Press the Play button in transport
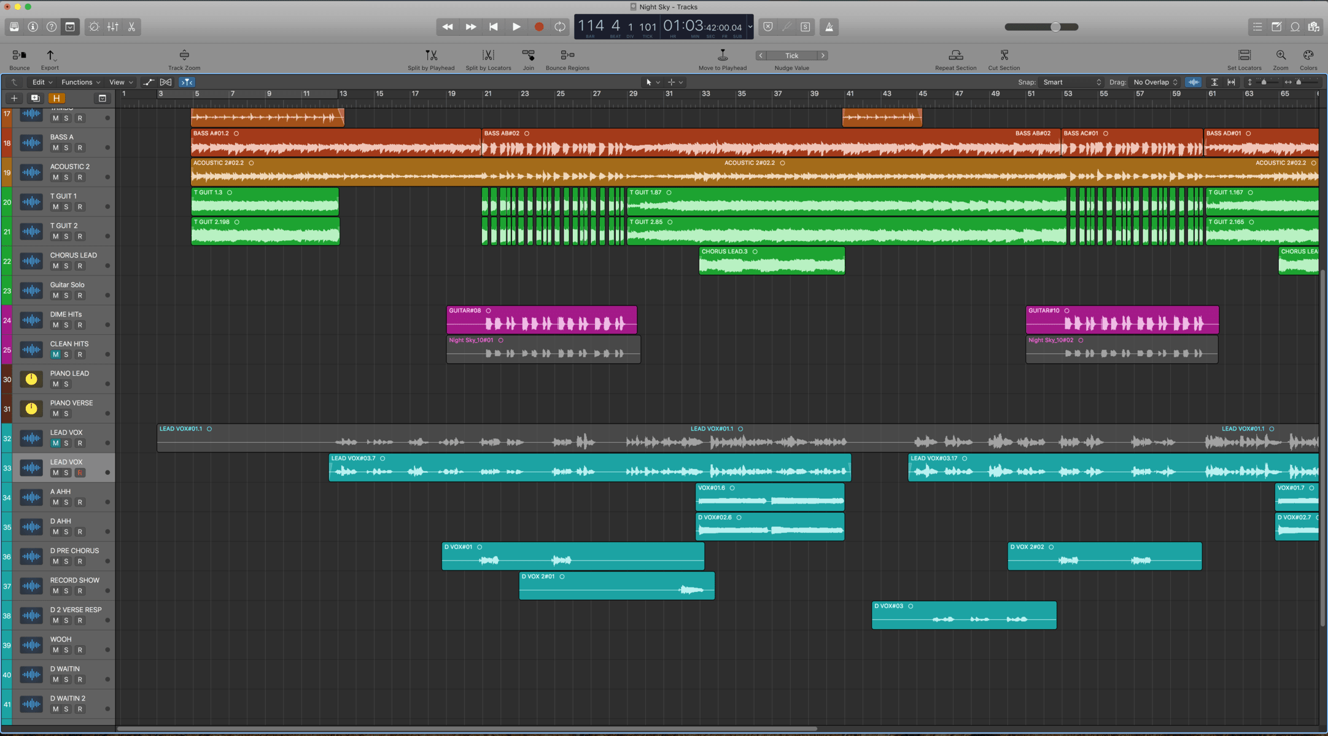 point(515,26)
